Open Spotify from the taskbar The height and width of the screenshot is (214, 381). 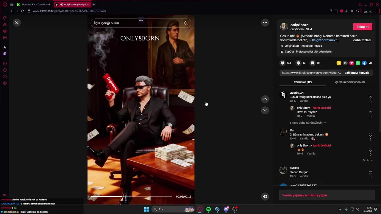tap(209, 209)
